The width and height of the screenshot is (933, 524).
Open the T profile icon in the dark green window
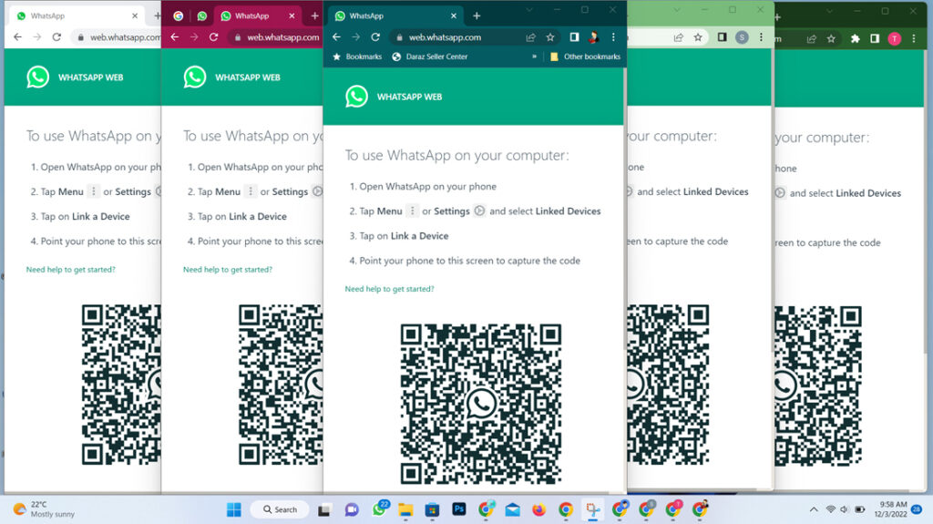click(x=895, y=38)
